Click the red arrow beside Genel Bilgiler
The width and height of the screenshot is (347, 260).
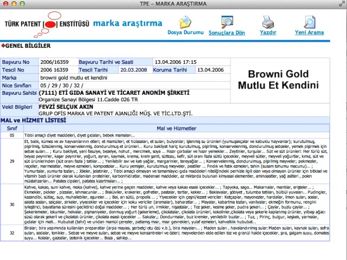[x=3, y=46]
